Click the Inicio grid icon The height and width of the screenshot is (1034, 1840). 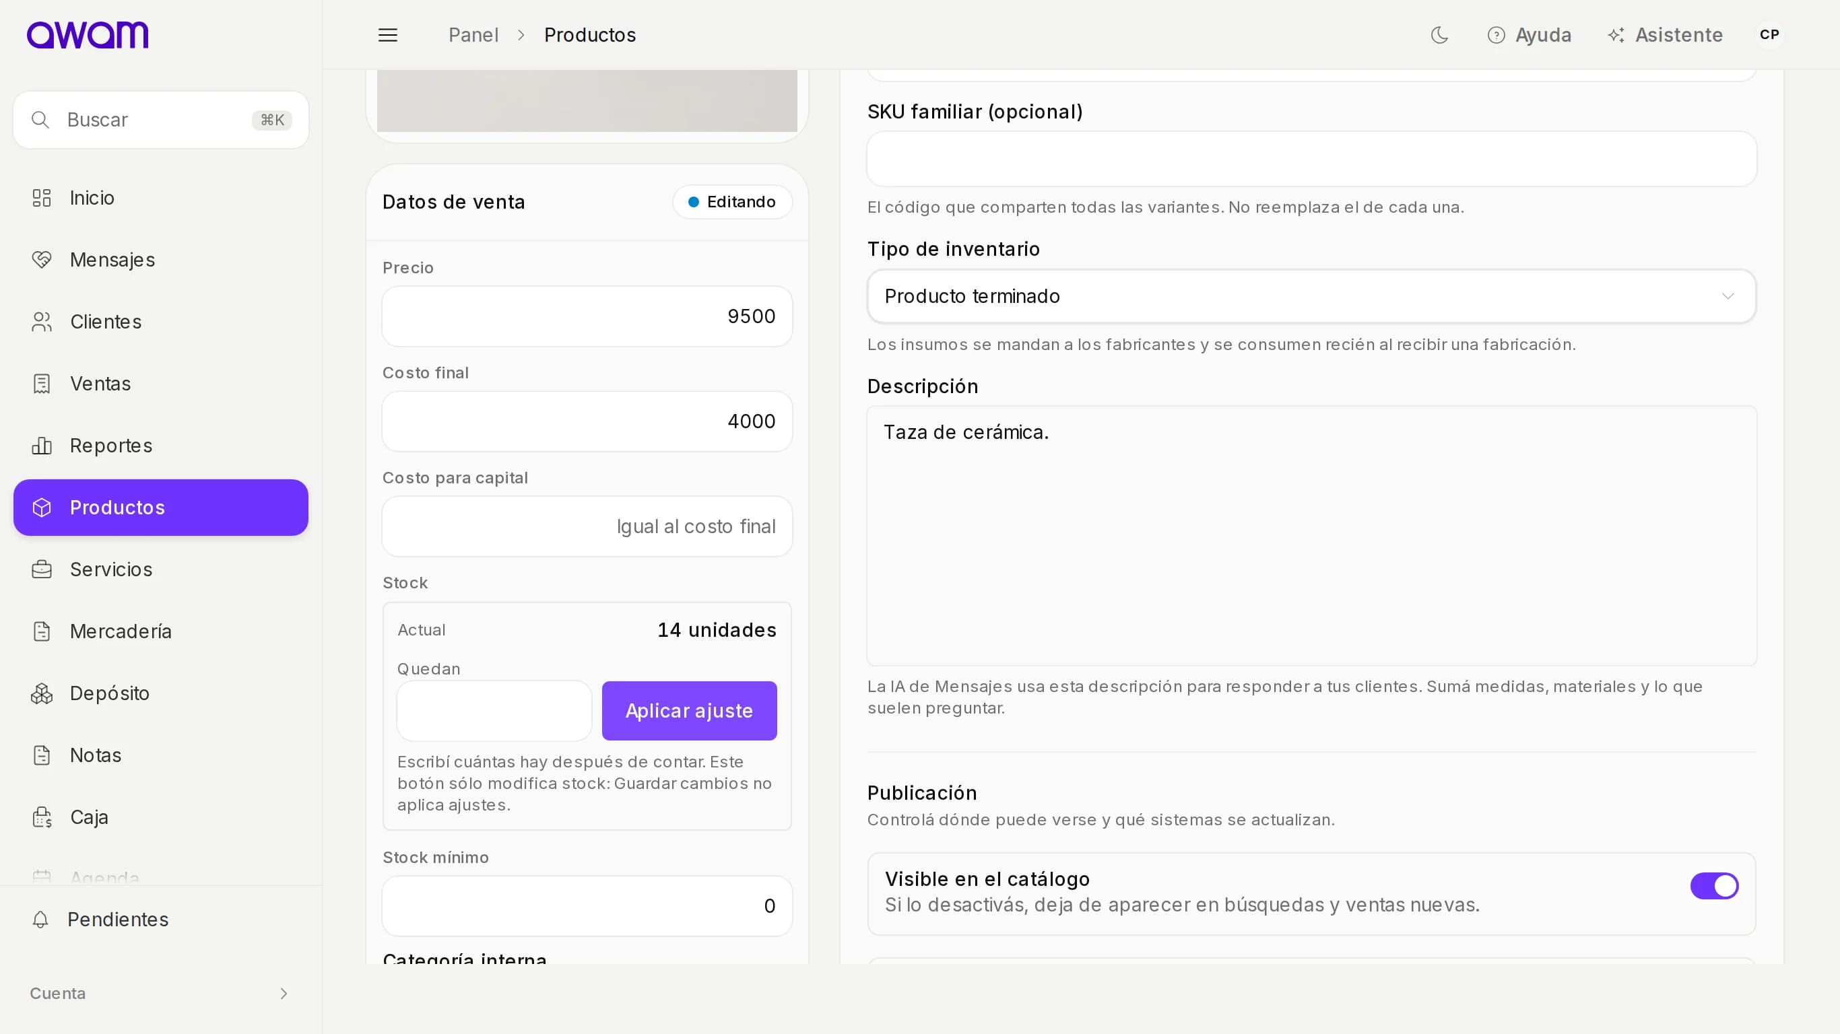(42, 198)
